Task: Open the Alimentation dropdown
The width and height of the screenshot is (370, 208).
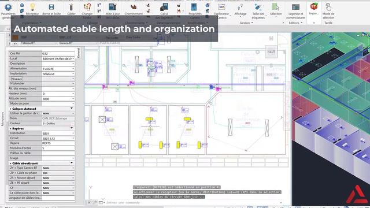Action: pos(73,69)
